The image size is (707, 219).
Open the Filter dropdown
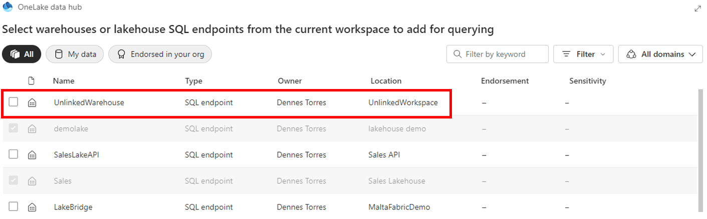click(x=583, y=54)
